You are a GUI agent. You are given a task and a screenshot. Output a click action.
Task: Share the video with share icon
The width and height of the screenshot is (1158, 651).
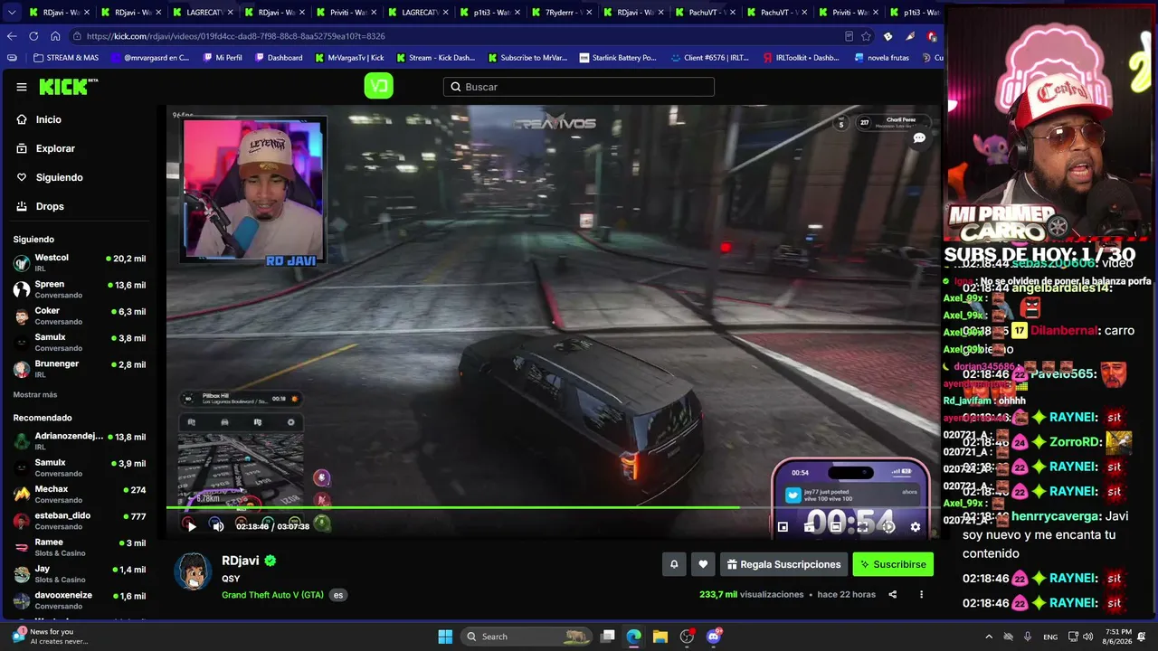coord(893,595)
